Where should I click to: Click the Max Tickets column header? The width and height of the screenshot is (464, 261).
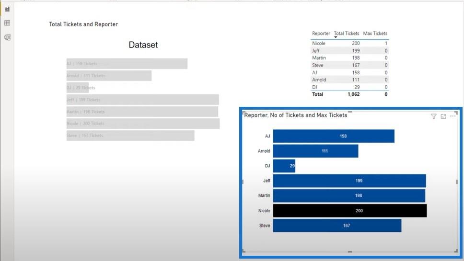(375, 34)
